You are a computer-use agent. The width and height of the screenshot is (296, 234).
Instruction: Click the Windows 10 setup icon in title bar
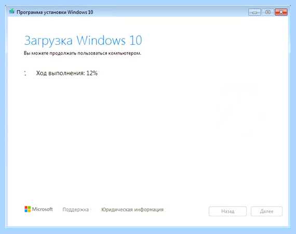[12, 11]
